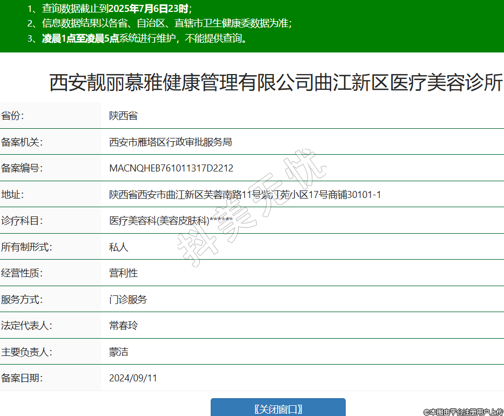The width and height of the screenshot is (504, 416).
Task: Click the record number MACNQHEB761011317D2212
Action: [x=171, y=168]
